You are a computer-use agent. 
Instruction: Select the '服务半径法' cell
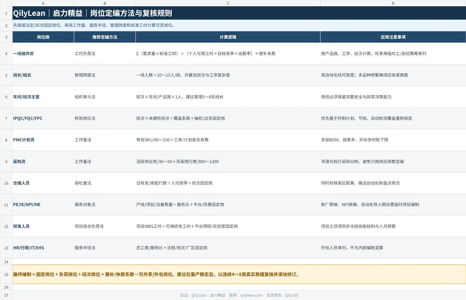pos(105,248)
